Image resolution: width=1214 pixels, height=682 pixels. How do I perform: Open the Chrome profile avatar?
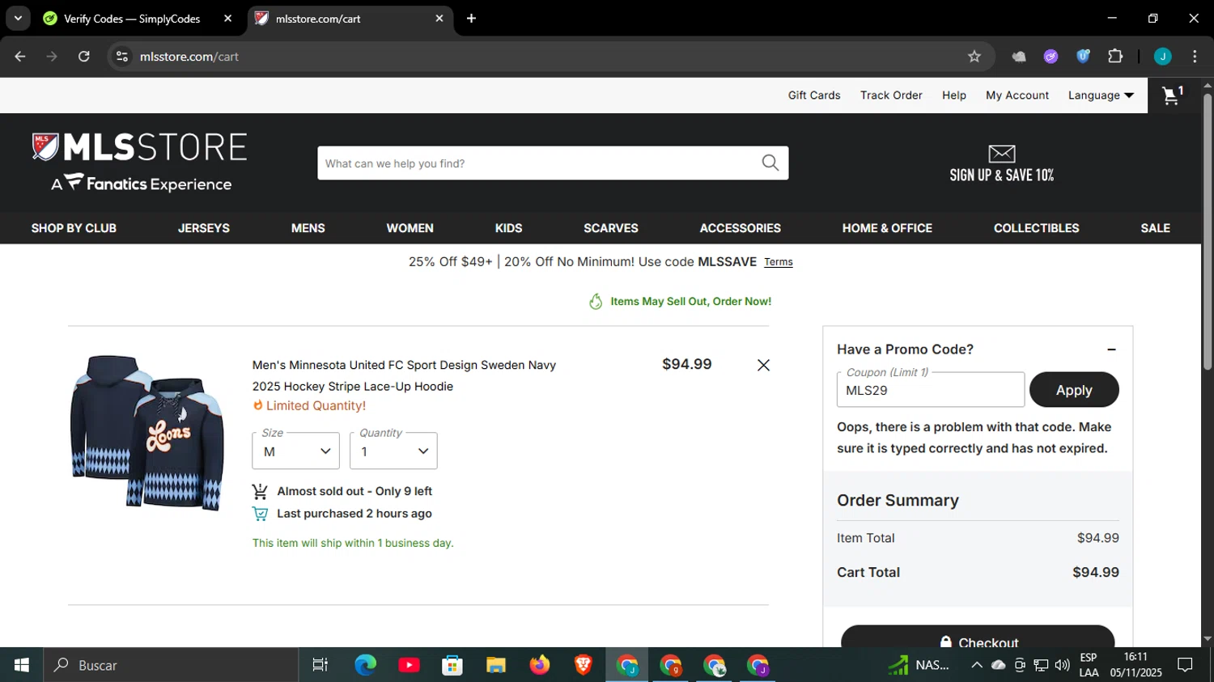(1162, 57)
